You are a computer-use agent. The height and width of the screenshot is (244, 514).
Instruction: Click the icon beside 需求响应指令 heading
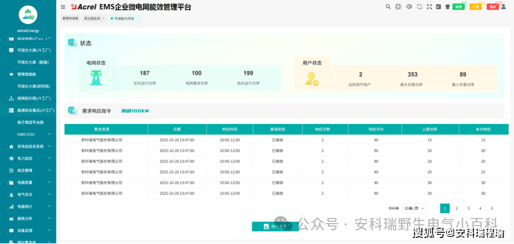(72, 111)
